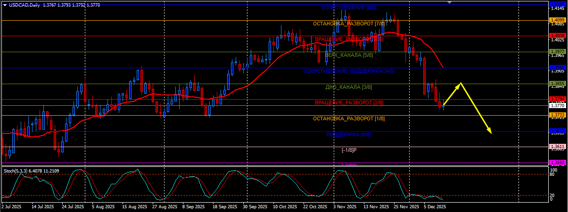Click the green 1.3855 price tag
This screenshot has height=212, width=568.
click(x=558, y=84)
